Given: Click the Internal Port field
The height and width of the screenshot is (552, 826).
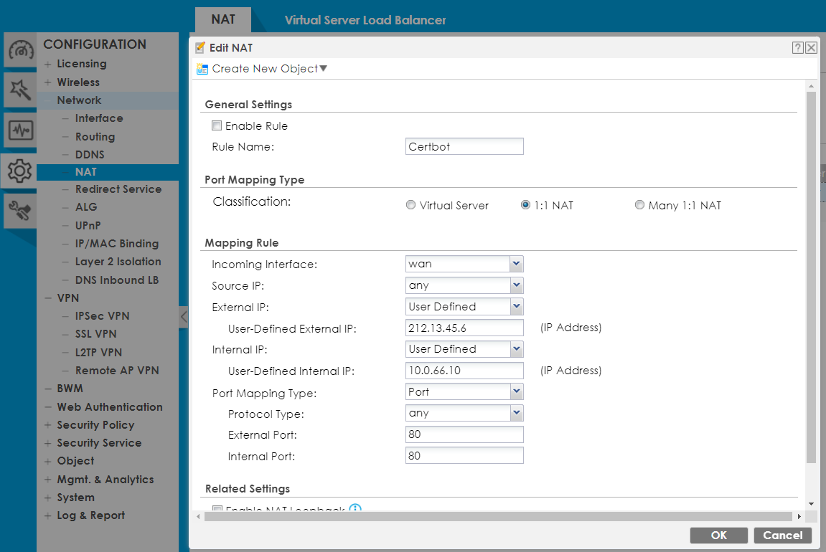Looking at the screenshot, I should pos(464,456).
